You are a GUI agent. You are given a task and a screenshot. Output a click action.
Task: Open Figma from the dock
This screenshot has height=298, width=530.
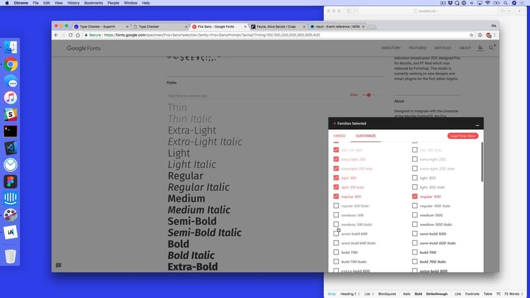click(10, 181)
